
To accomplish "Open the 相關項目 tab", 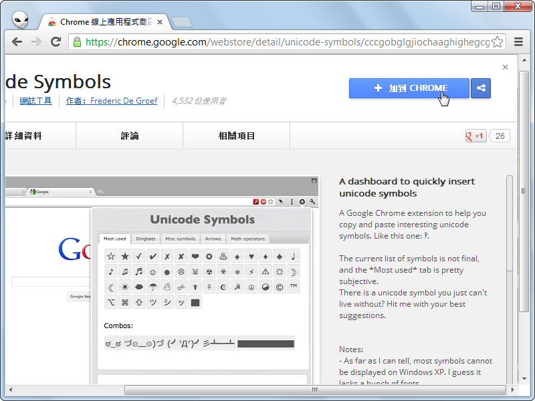I will click(235, 135).
